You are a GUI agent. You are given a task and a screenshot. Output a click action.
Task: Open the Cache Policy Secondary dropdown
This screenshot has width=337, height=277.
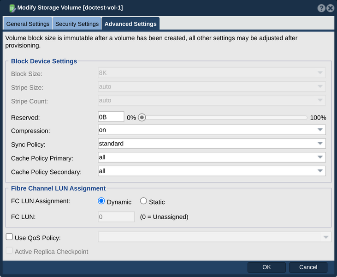(212, 171)
